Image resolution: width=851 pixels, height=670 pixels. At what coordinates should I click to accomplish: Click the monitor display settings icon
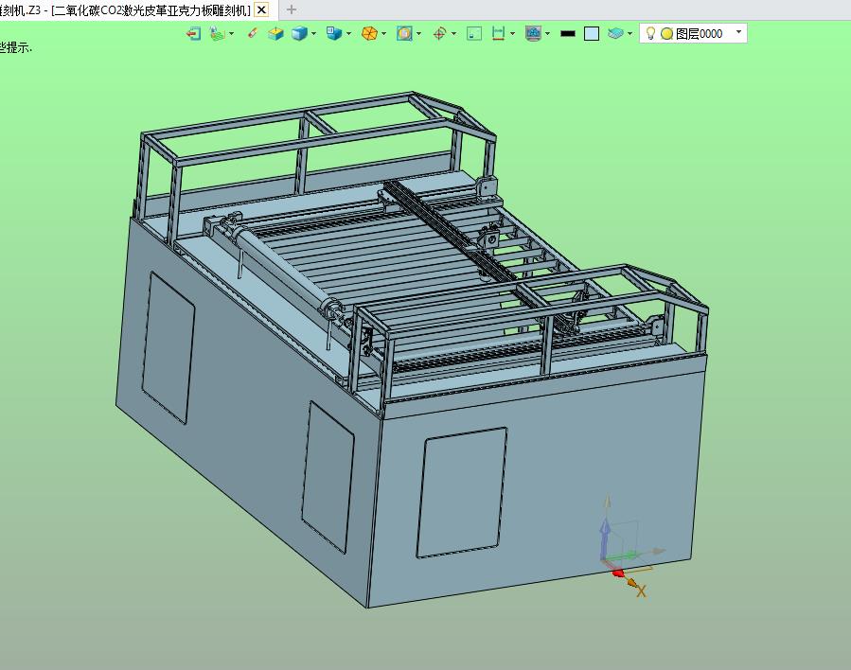(534, 34)
